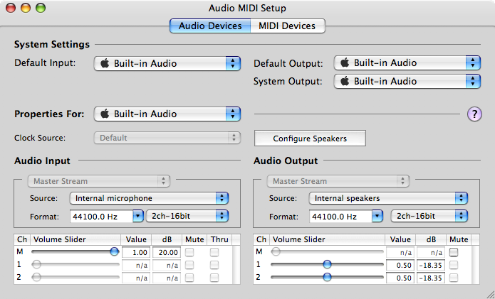Click the Configure Speakers button
This screenshot has width=495, height=299.
point(310,138)
